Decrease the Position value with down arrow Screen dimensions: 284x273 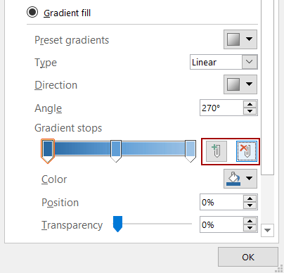[250, 205]
